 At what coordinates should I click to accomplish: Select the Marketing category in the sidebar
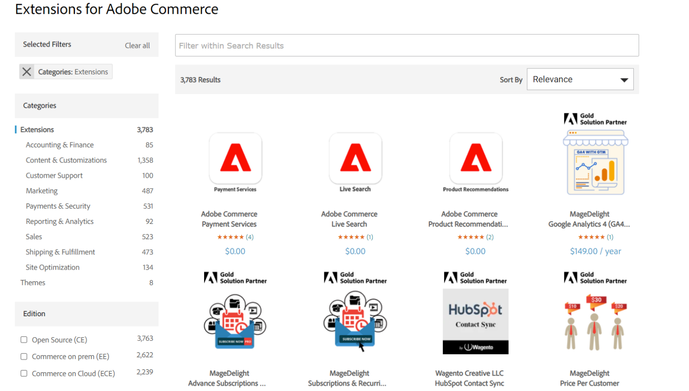(x=41, y=191)
